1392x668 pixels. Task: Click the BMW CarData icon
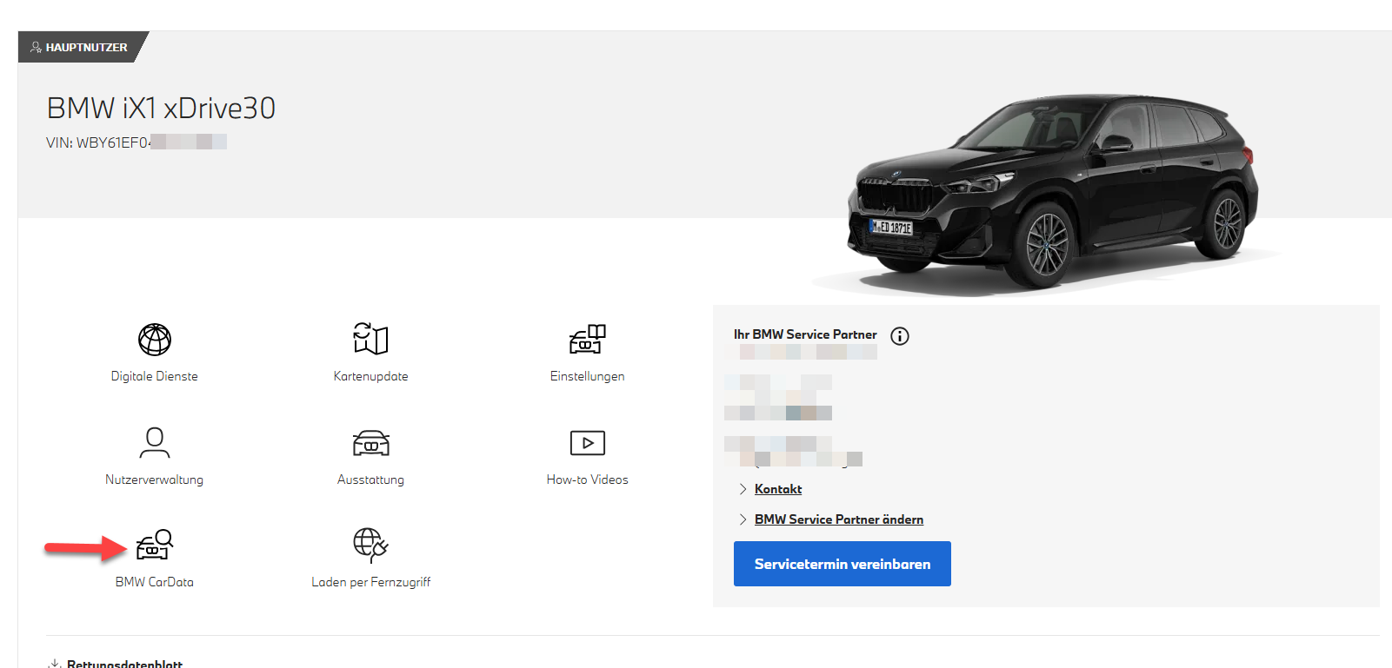[x=155, y=546]
